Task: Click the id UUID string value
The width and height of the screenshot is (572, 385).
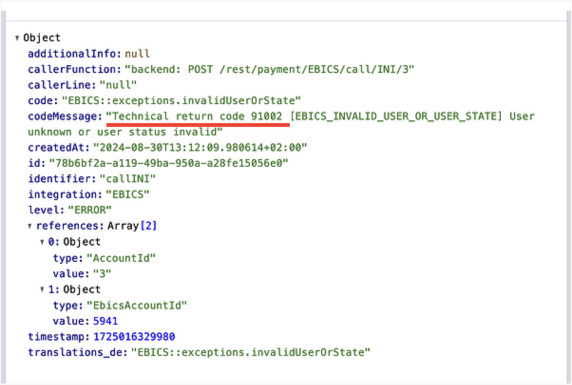Action: tap(169, 164)
